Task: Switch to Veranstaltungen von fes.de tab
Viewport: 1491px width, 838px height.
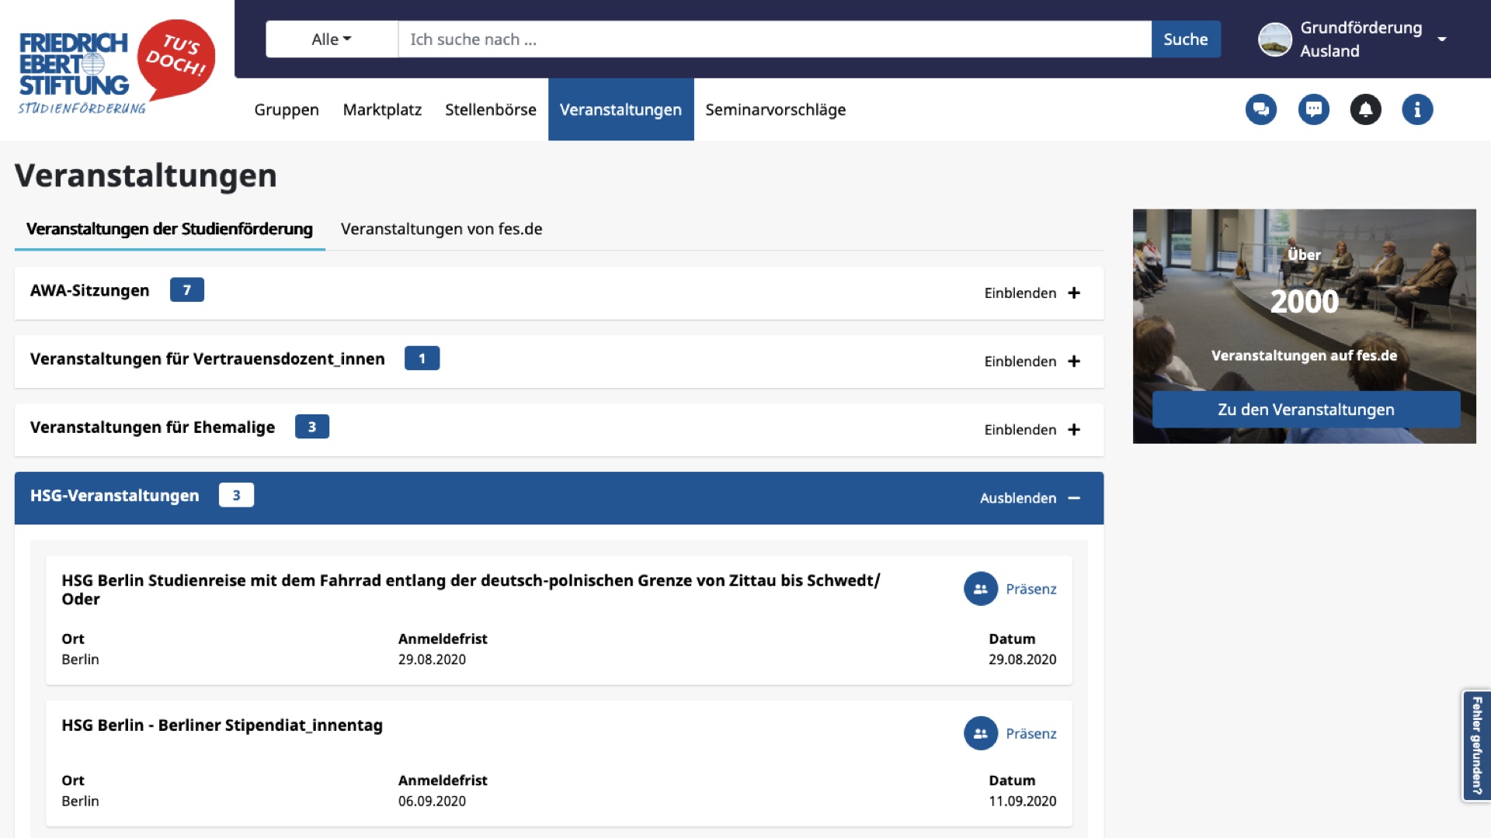Action: click(x=441, y=229)
